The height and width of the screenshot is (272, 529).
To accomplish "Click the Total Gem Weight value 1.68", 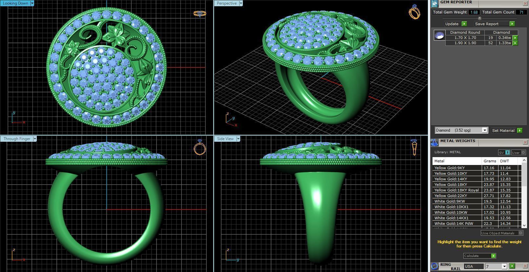I will click(474, 12).
